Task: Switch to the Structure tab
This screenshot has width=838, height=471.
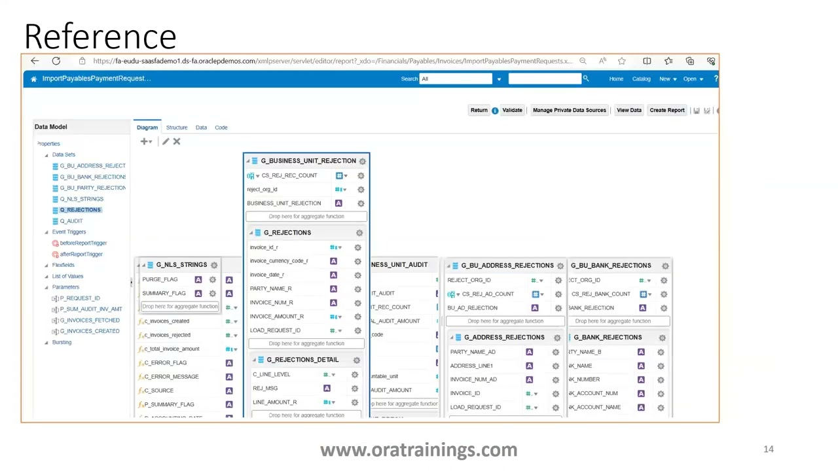Action: coord(177,128)
